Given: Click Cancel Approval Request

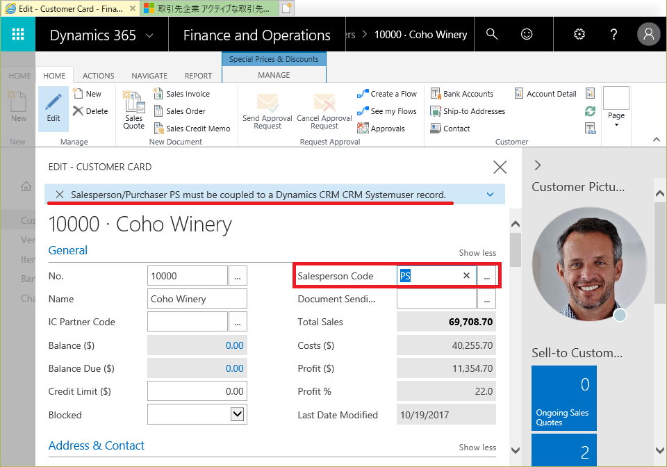Looking at the screenshot, I should click(x=324, y=111).
